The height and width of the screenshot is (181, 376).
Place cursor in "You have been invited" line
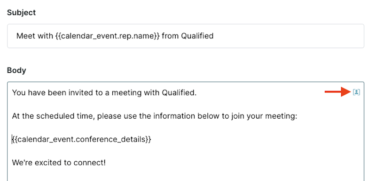(104, 92)
